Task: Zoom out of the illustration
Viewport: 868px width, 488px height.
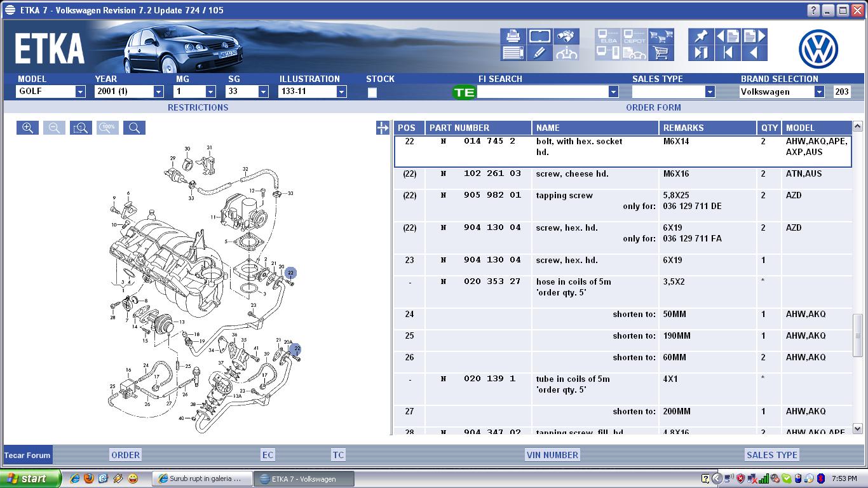Action: (x=54, y=128)
